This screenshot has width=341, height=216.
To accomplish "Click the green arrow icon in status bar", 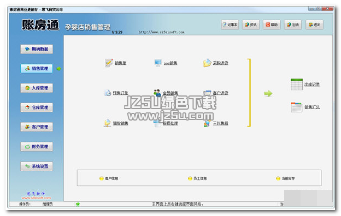I will (x=78, y=204).
